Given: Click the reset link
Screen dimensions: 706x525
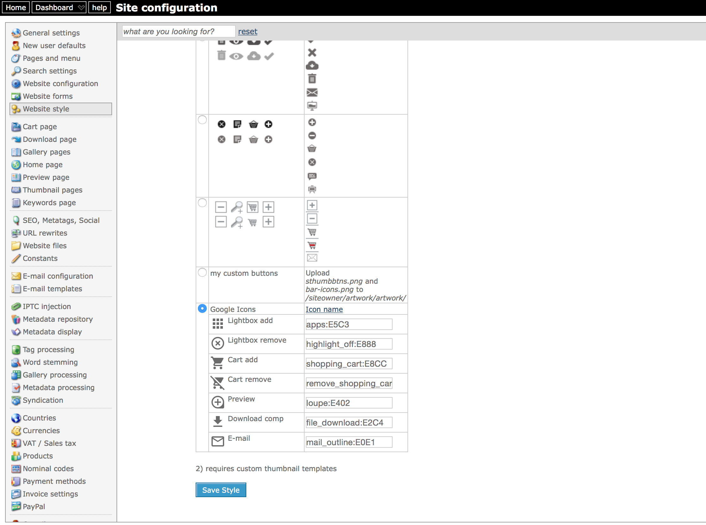Looking at the screenshot, I should pyautogui.click(x=248, y=31).
